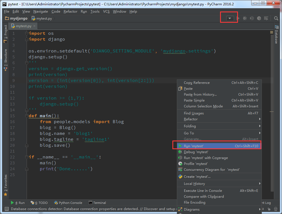Open the Refactor menu in menu bar
Viewport: 282px width, 214px height.
70,11
